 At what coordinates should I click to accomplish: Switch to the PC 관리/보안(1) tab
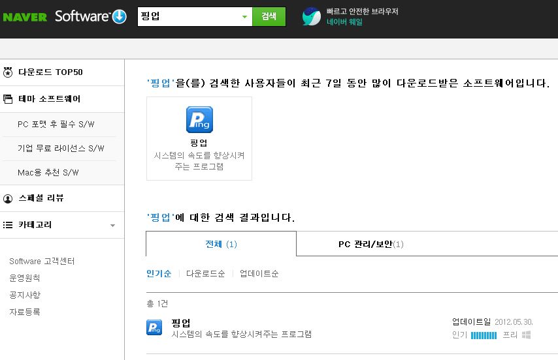(x=371, y=245)
